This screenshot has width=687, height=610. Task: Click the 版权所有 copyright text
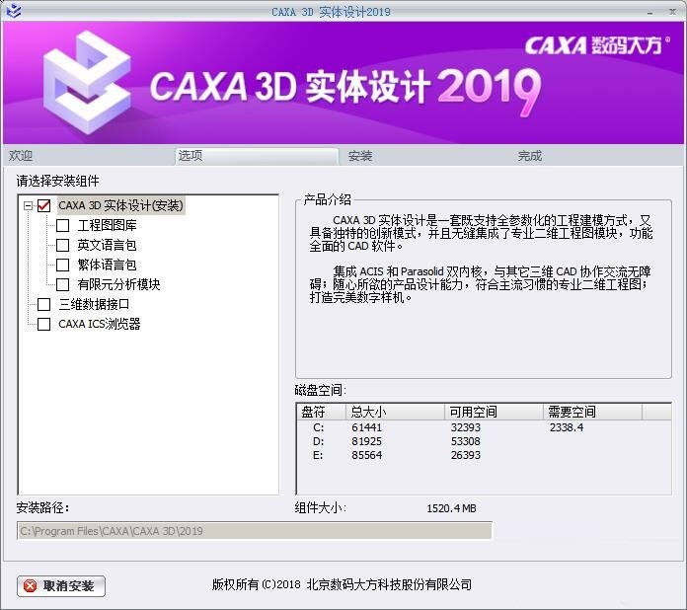point(342,584)
